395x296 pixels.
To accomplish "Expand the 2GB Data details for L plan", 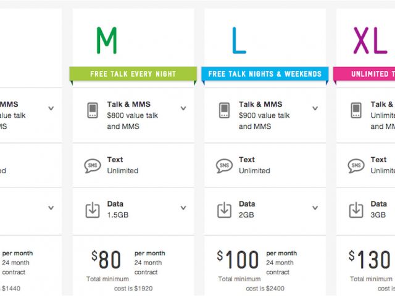I will [x=315, y=208].
